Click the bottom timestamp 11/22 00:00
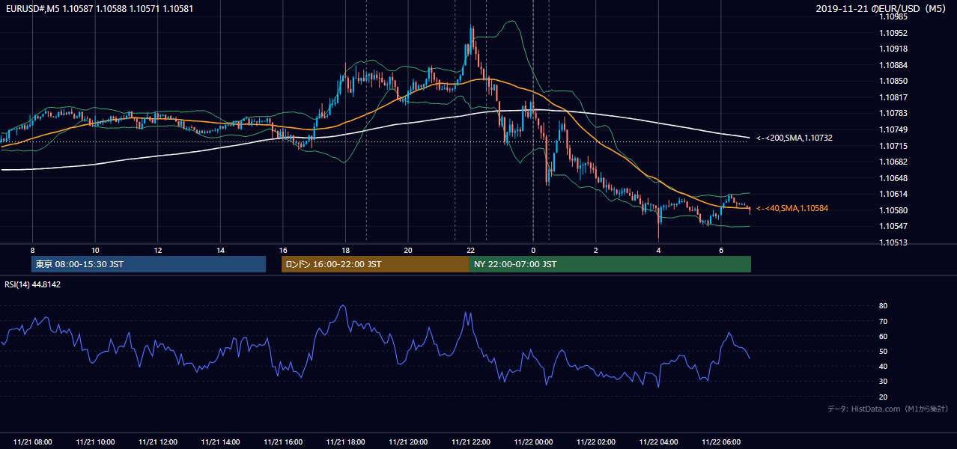 (533, 442)
